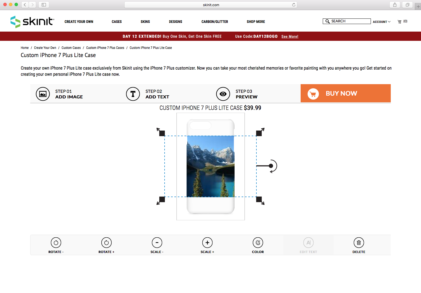
Task: Open Custom Cases breadcrumb link
Action: point(71,48)
